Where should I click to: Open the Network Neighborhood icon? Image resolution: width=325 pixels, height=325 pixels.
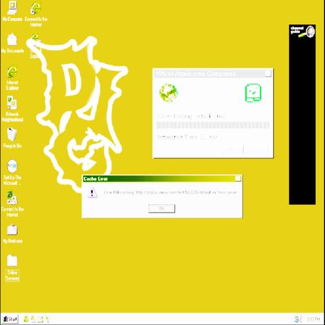pyautogui.click(x=12, y=109)
